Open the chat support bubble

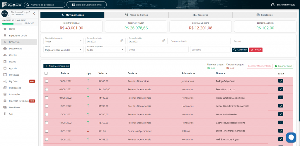tap(291, 138)
